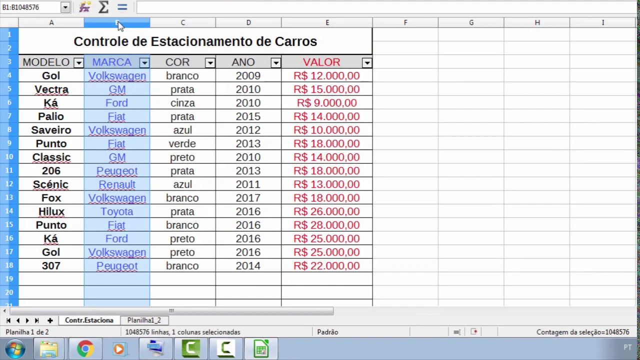Open the Name Box dropdown arrow
640x360 pixels.
(65, 7)
